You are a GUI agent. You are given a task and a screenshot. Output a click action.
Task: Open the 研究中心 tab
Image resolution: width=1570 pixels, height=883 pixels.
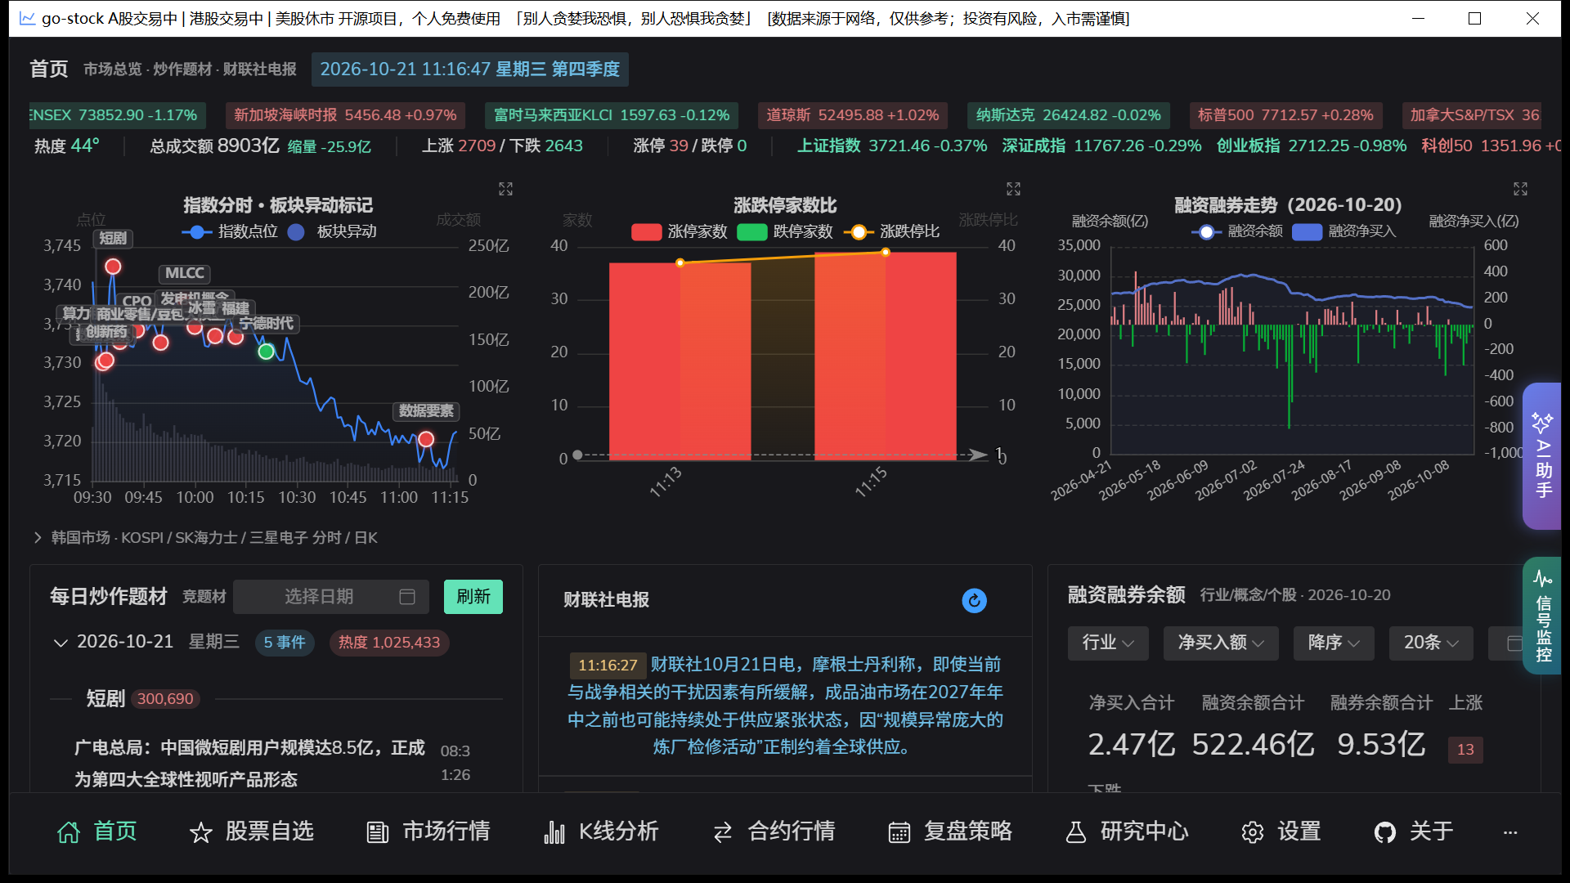click(x=1127, y=831)
